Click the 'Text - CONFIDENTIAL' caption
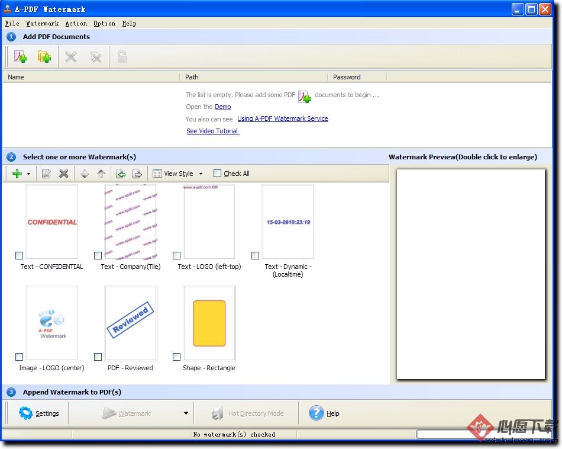The height and width of the screenshot is (449, 562). [x=51, y=267]
